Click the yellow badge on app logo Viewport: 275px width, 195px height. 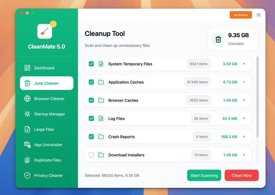53,24
